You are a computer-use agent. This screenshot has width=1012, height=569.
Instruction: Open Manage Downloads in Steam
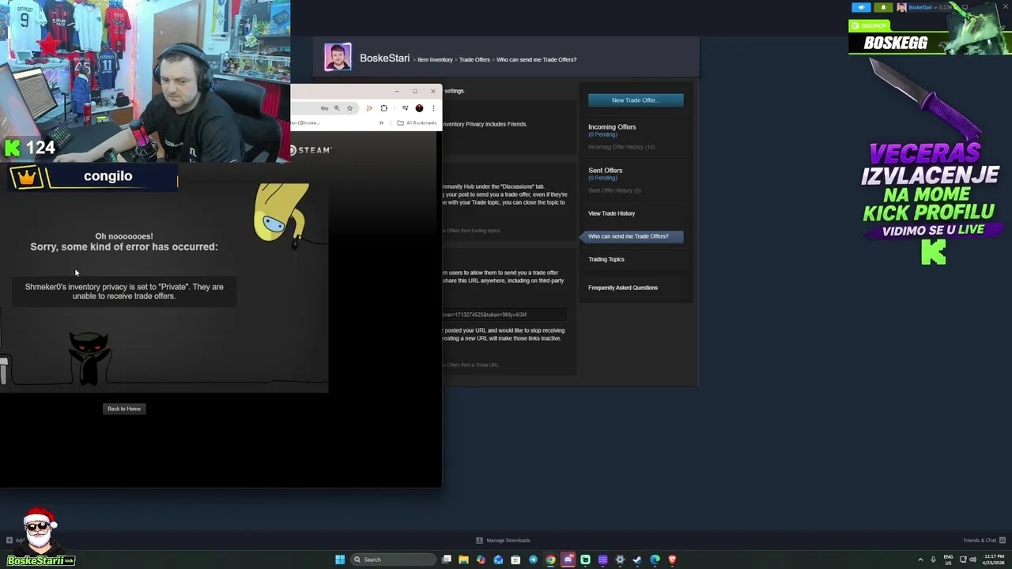pyautogui.click(x=503, y=541)
